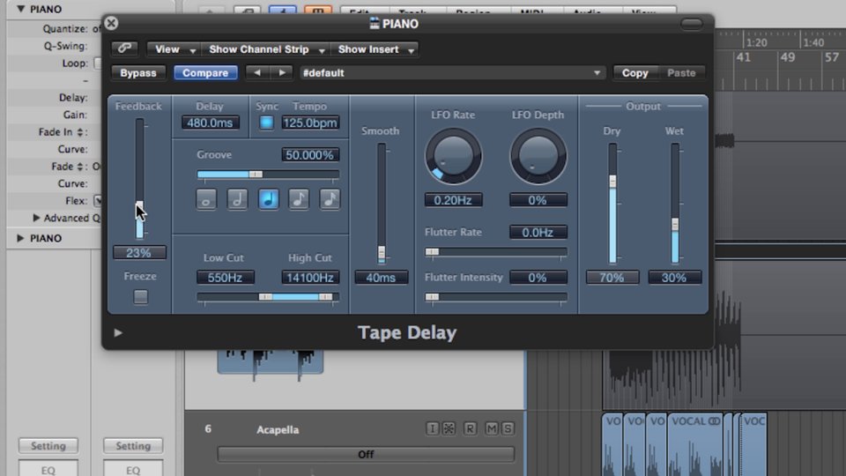
Task: Toggle the Bypass button
Action: (138, 73)
